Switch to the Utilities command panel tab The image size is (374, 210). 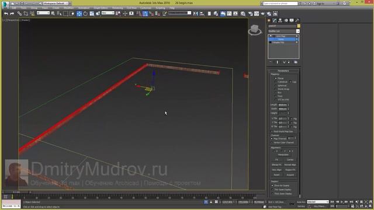297,20
